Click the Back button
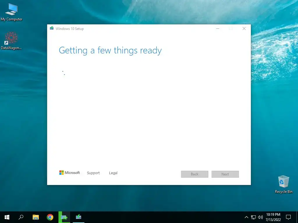298x223 pixels. click(195, 174)
